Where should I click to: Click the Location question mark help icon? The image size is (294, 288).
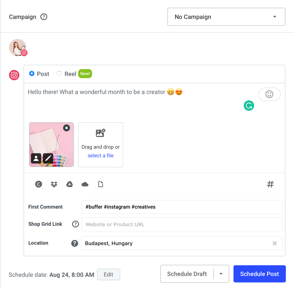coord(75,243)
